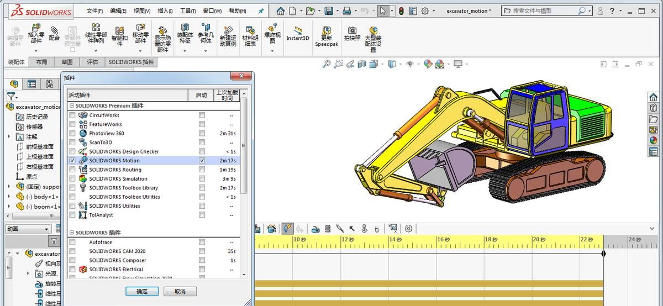This screenshot has height=306, width=663.
Task: Open the motion study properties gear icon
Action: pyautogui.click(x=409, y=228)
